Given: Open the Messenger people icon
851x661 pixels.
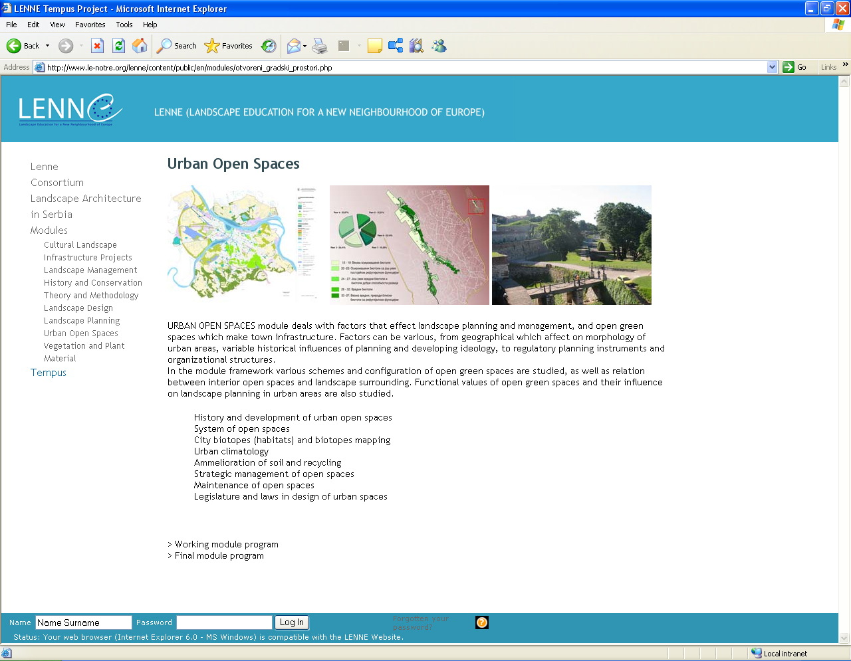Looking at the screenshot, I should click(438, 46).
